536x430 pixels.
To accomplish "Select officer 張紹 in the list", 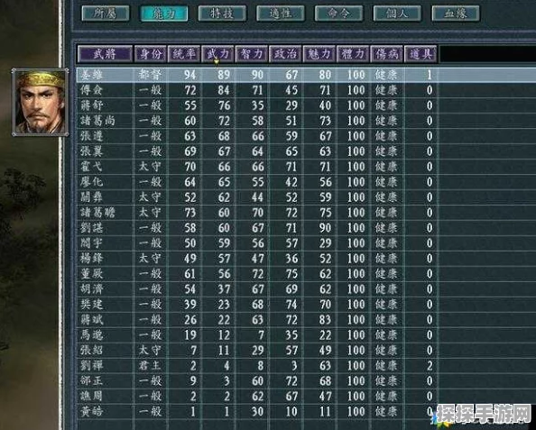I will [x=92, y=350].
